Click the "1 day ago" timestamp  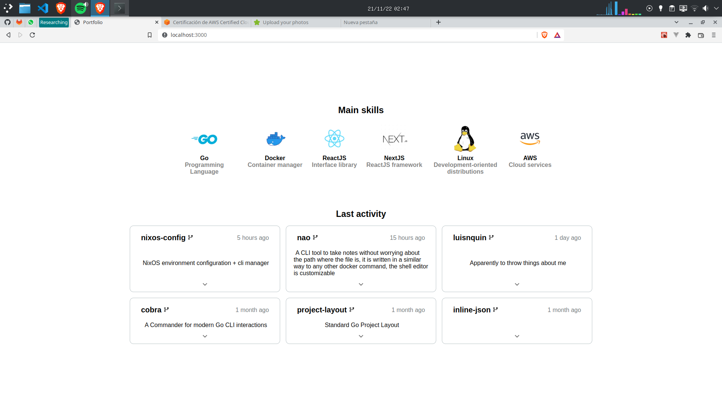(567, 238)
